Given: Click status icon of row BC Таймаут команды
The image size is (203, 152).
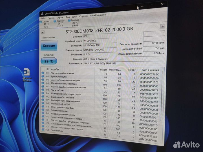Looking at the screenshot, I should point(43,110).
